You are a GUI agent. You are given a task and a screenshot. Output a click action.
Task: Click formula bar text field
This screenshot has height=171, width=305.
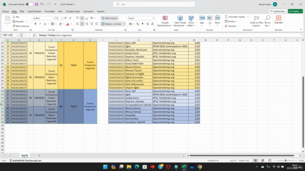(168, 35)
